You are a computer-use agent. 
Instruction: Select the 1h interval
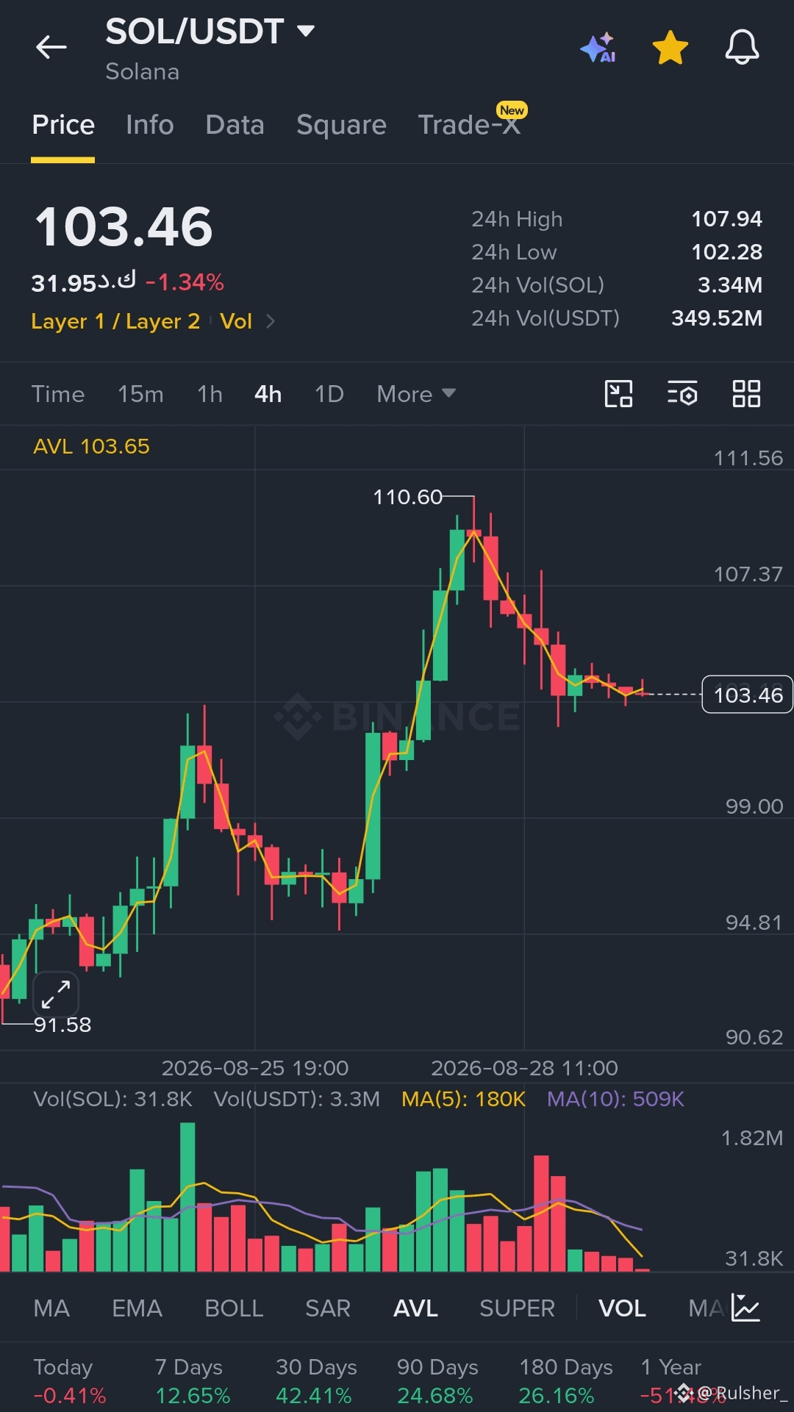[x=210, y=394]
